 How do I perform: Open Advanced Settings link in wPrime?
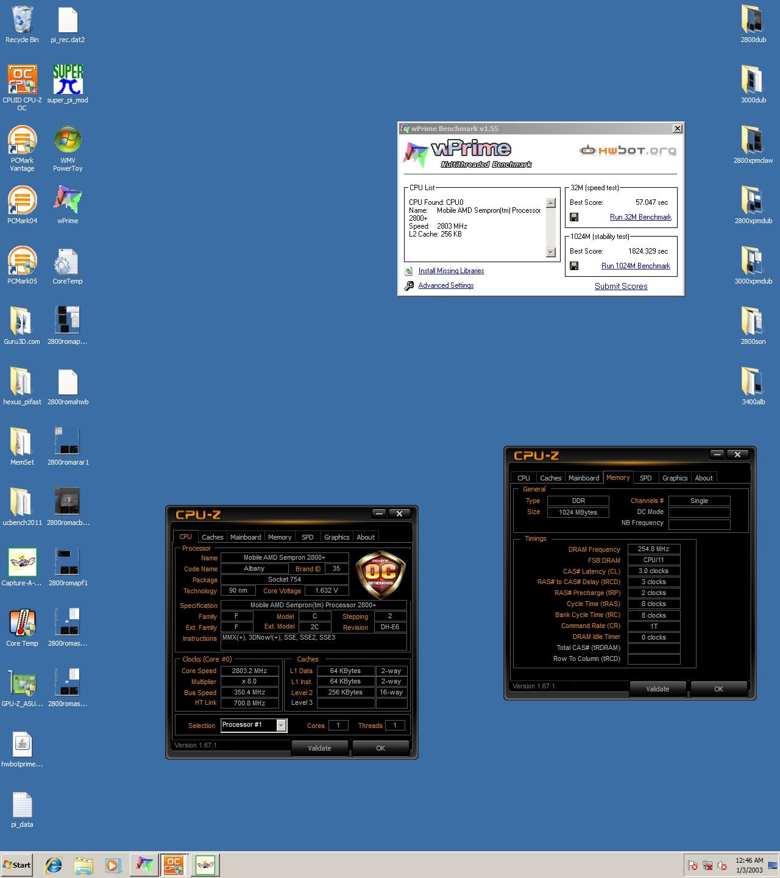445,285
